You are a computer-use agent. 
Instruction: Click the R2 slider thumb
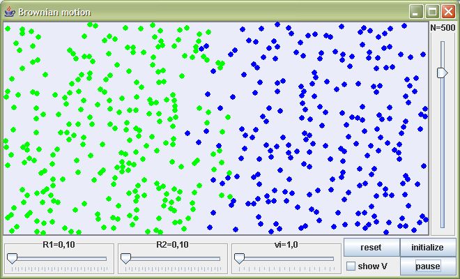tap(126, 258)
